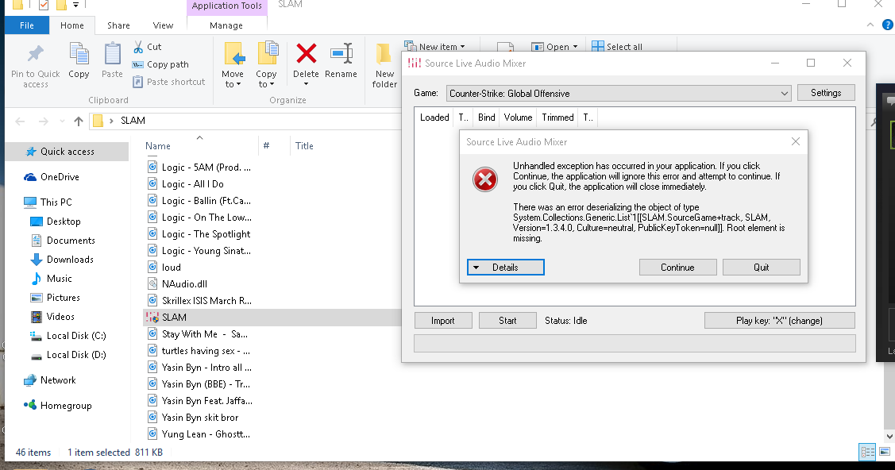This screenshot has height=470, width=895.
Task: Switch to the large icons view in the status bar
Action: coord(885,452)
